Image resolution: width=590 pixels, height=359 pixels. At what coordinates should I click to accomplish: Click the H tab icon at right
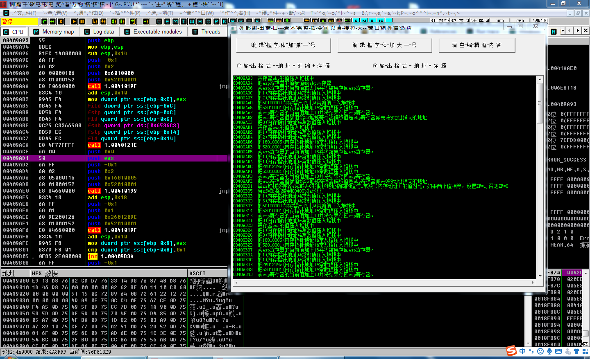click(x=554, y=31)
